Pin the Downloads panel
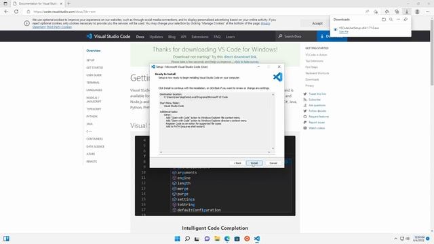This screenshot has height=244, width=434. [x=406, y=20]
